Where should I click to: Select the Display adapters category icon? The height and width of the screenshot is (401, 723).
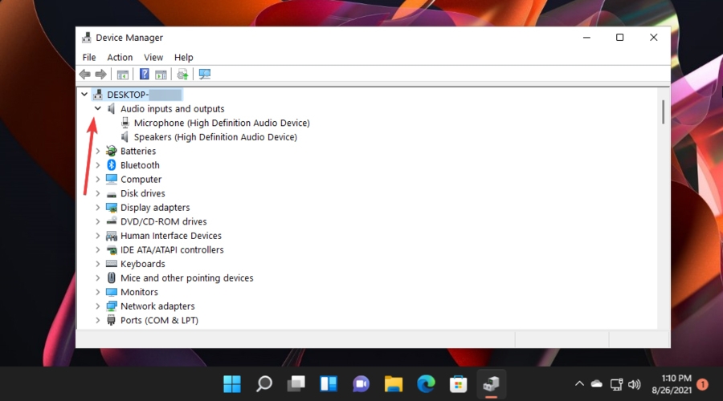click(x=111, y=208)
